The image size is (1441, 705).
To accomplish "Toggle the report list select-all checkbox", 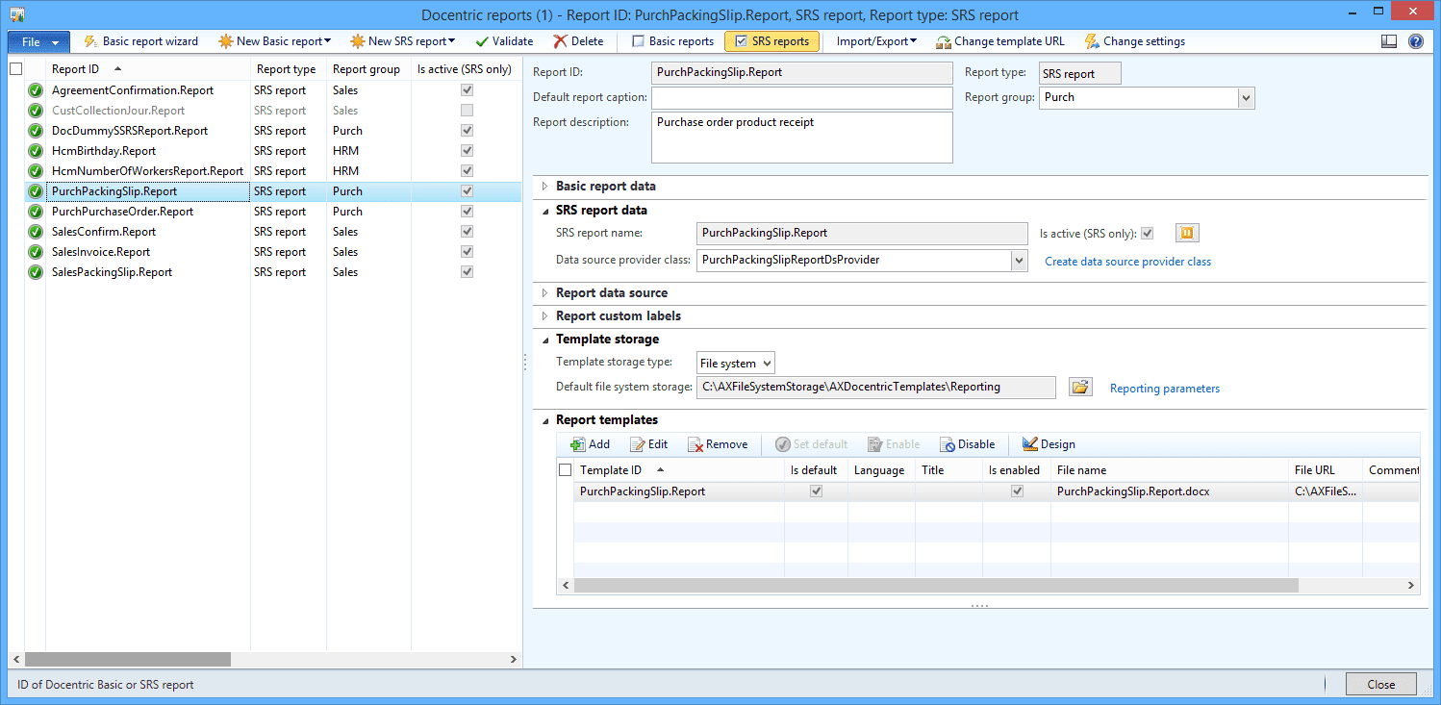I will pos(15,69).
